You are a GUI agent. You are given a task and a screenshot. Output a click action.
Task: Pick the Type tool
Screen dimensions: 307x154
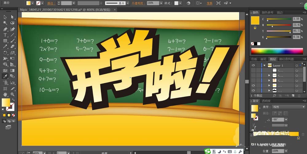click(5, 35)
